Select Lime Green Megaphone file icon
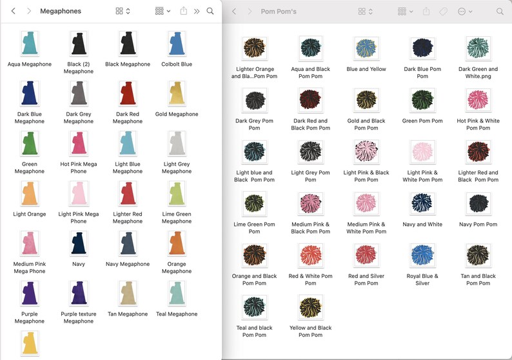This screenshot has width=512, height=360. (177, 193)
